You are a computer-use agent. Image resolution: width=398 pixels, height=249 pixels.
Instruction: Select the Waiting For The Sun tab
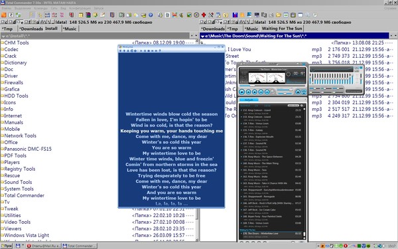(x=282, y=29)
